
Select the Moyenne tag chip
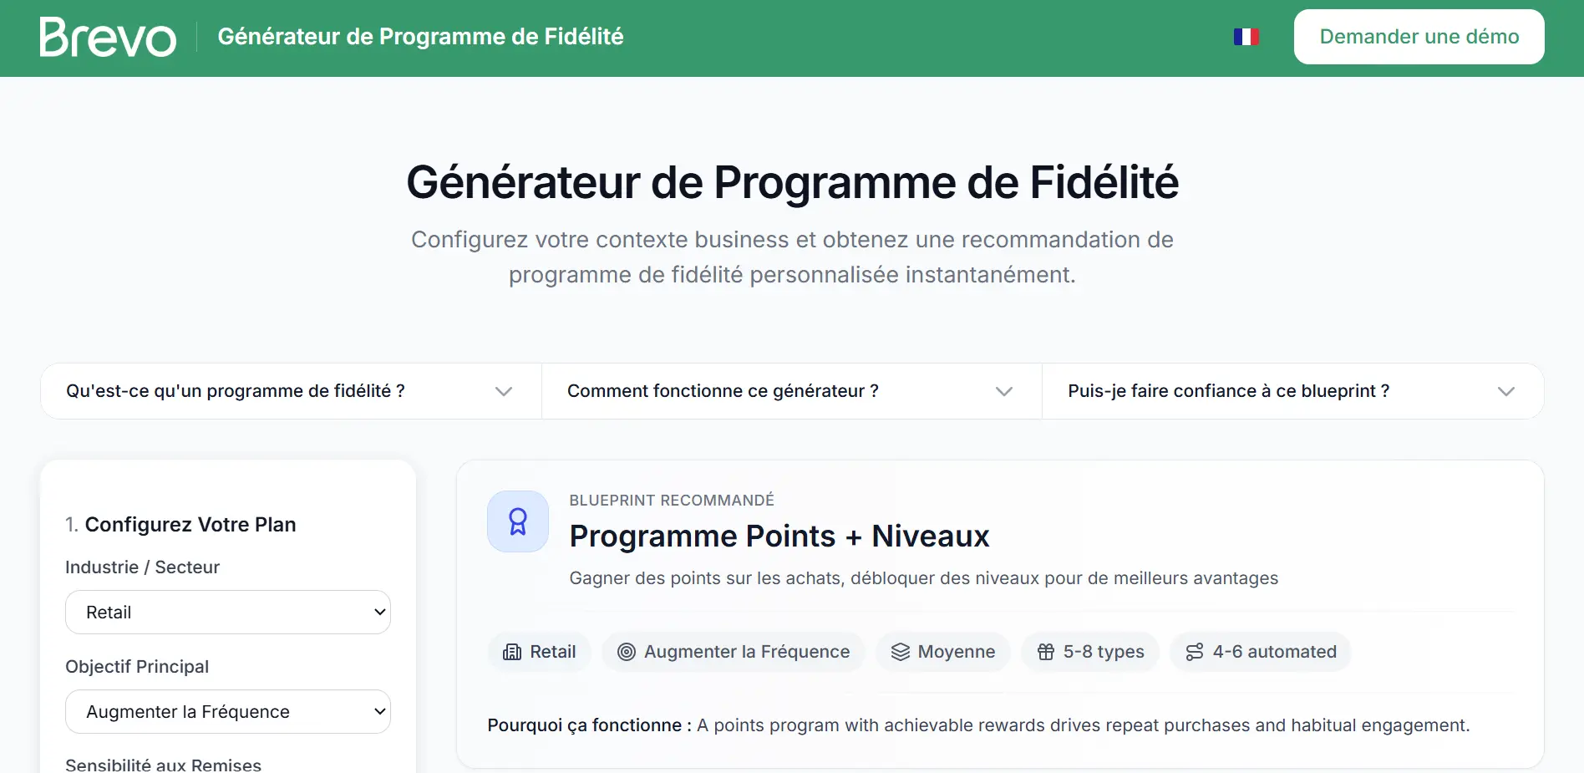tap(942, 652)
